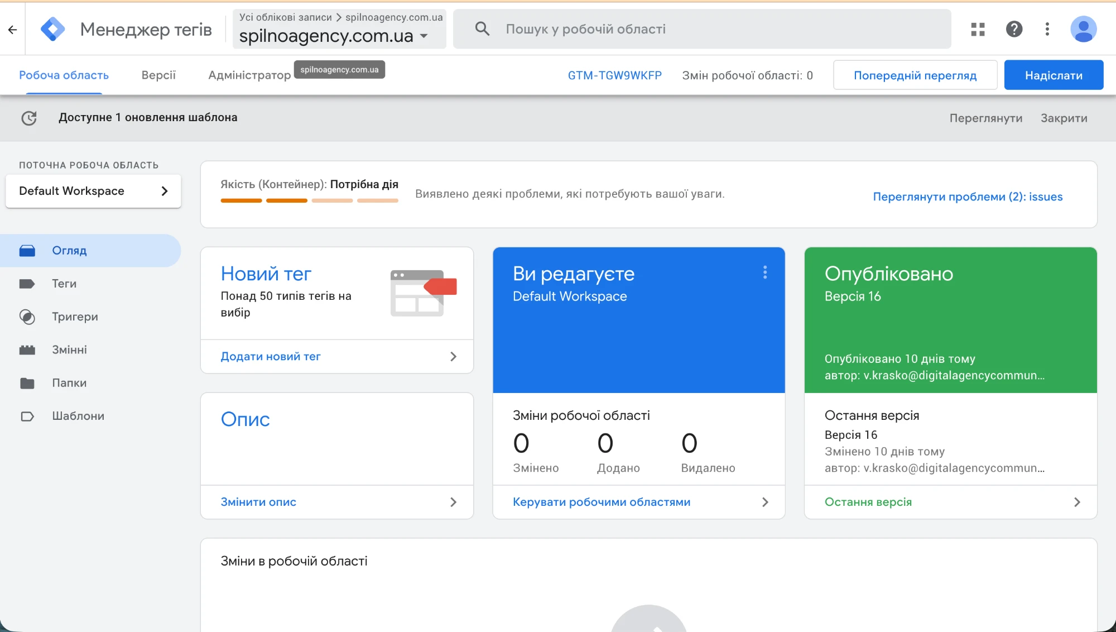Viewport: 1116px width, 632px height.
Task: Click the Додати новий тег chevron
Action: pyautogui.click(x=453, y=357)
